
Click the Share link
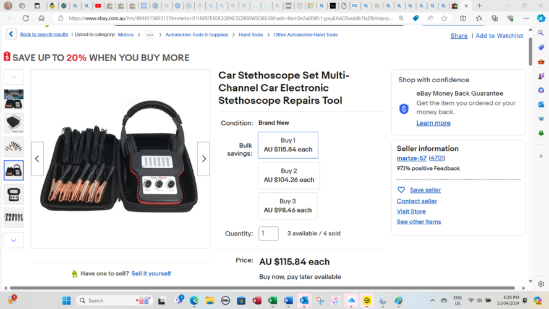(x=459, y=36)
